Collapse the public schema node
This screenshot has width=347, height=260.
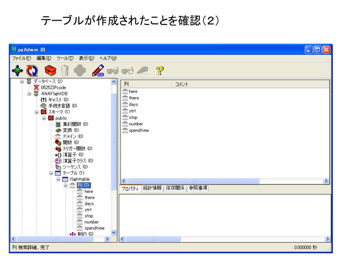(x=44, y=118)
